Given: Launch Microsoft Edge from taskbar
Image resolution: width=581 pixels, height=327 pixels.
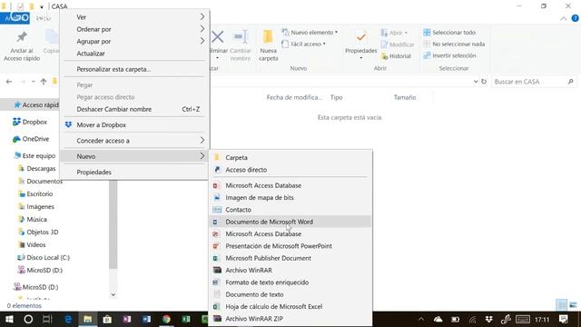Looking at the screenshot, I should 68,319.
